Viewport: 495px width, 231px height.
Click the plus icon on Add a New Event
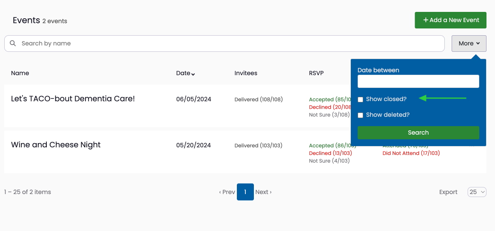[x=426, y=20]
